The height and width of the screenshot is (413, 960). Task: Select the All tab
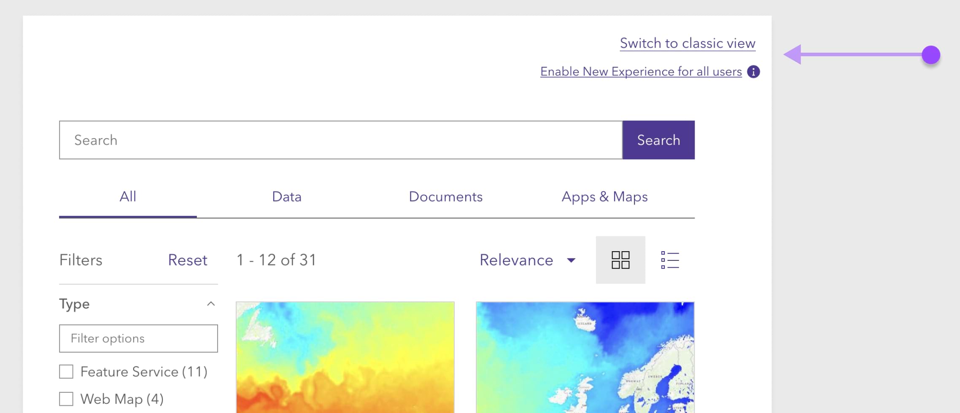click(128, 197)
